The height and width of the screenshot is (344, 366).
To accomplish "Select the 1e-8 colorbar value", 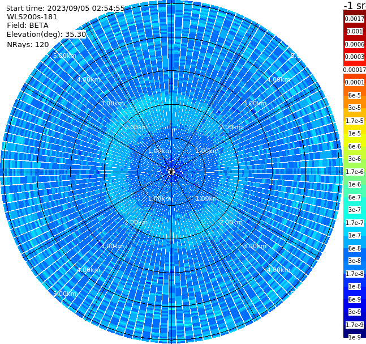I will (355, 286).
